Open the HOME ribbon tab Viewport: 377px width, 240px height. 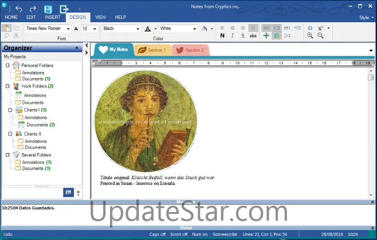[x=11, y=17]
